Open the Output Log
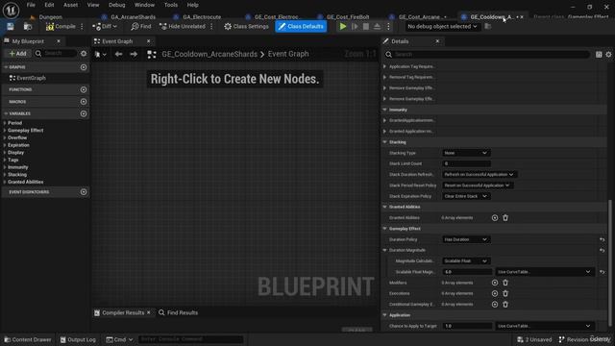 pyautogui.click(x=78, y=339)
